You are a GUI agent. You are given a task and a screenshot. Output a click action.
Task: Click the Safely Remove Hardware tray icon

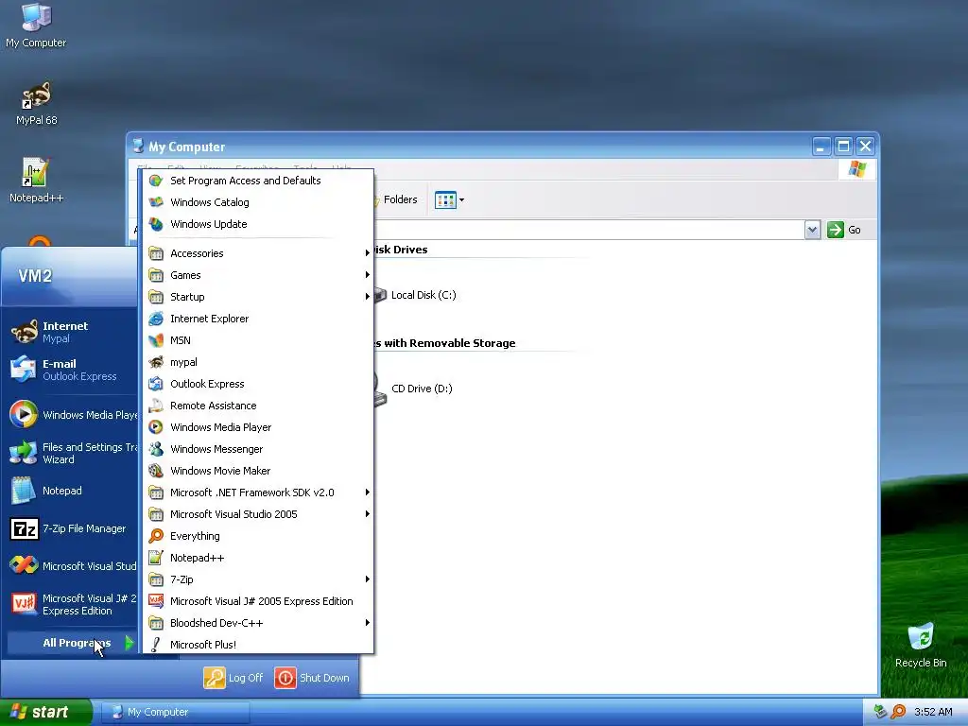(x=881, y=712)
